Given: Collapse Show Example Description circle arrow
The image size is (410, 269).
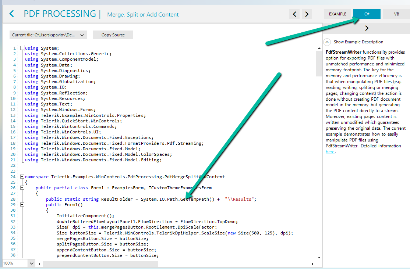Looking at the screenshot, I should pyautogui.click(x=327, y=42).
